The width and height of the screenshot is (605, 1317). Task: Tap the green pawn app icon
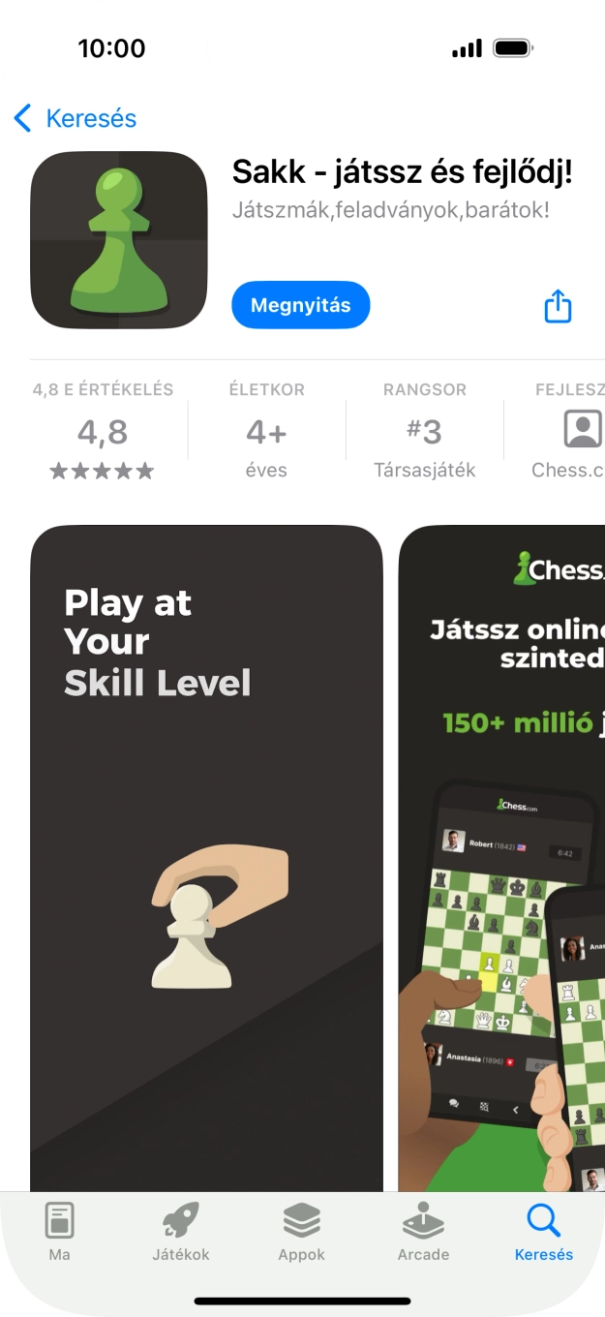119,240
